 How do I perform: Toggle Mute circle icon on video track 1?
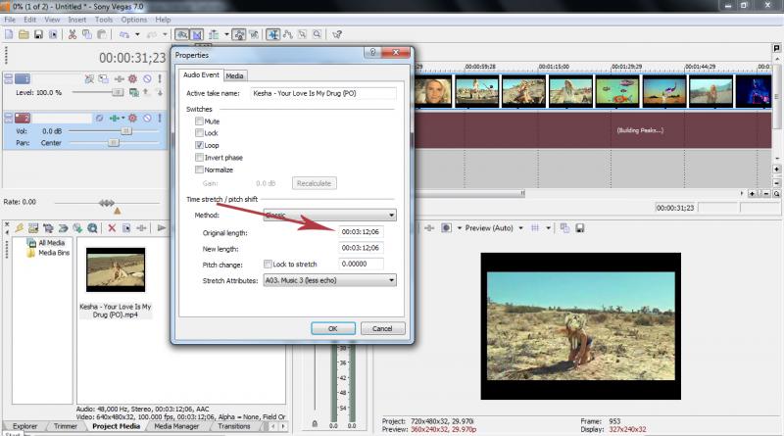[x=147, y=78]
